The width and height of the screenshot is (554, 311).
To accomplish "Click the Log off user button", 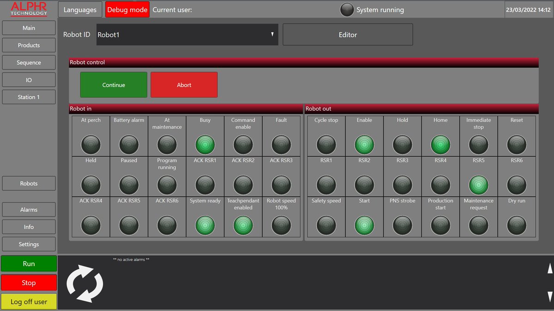I will tap(29, 302).
